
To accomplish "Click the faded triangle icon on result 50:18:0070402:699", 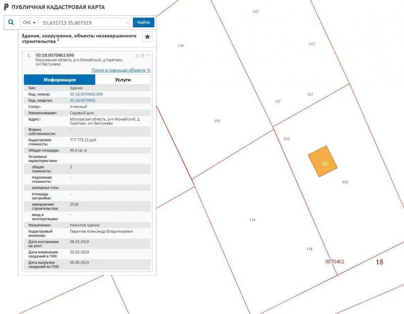I will pos(137,56).
